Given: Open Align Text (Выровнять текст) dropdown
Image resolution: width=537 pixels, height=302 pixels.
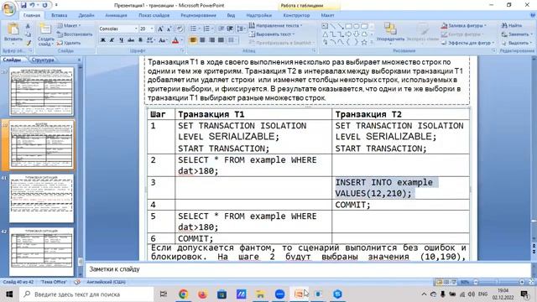Looking at the screenshot, I should [271, 34].
